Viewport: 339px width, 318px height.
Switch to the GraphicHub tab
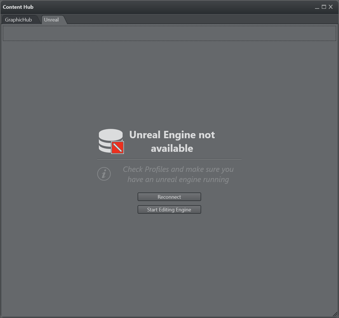(x=18, y=20)
